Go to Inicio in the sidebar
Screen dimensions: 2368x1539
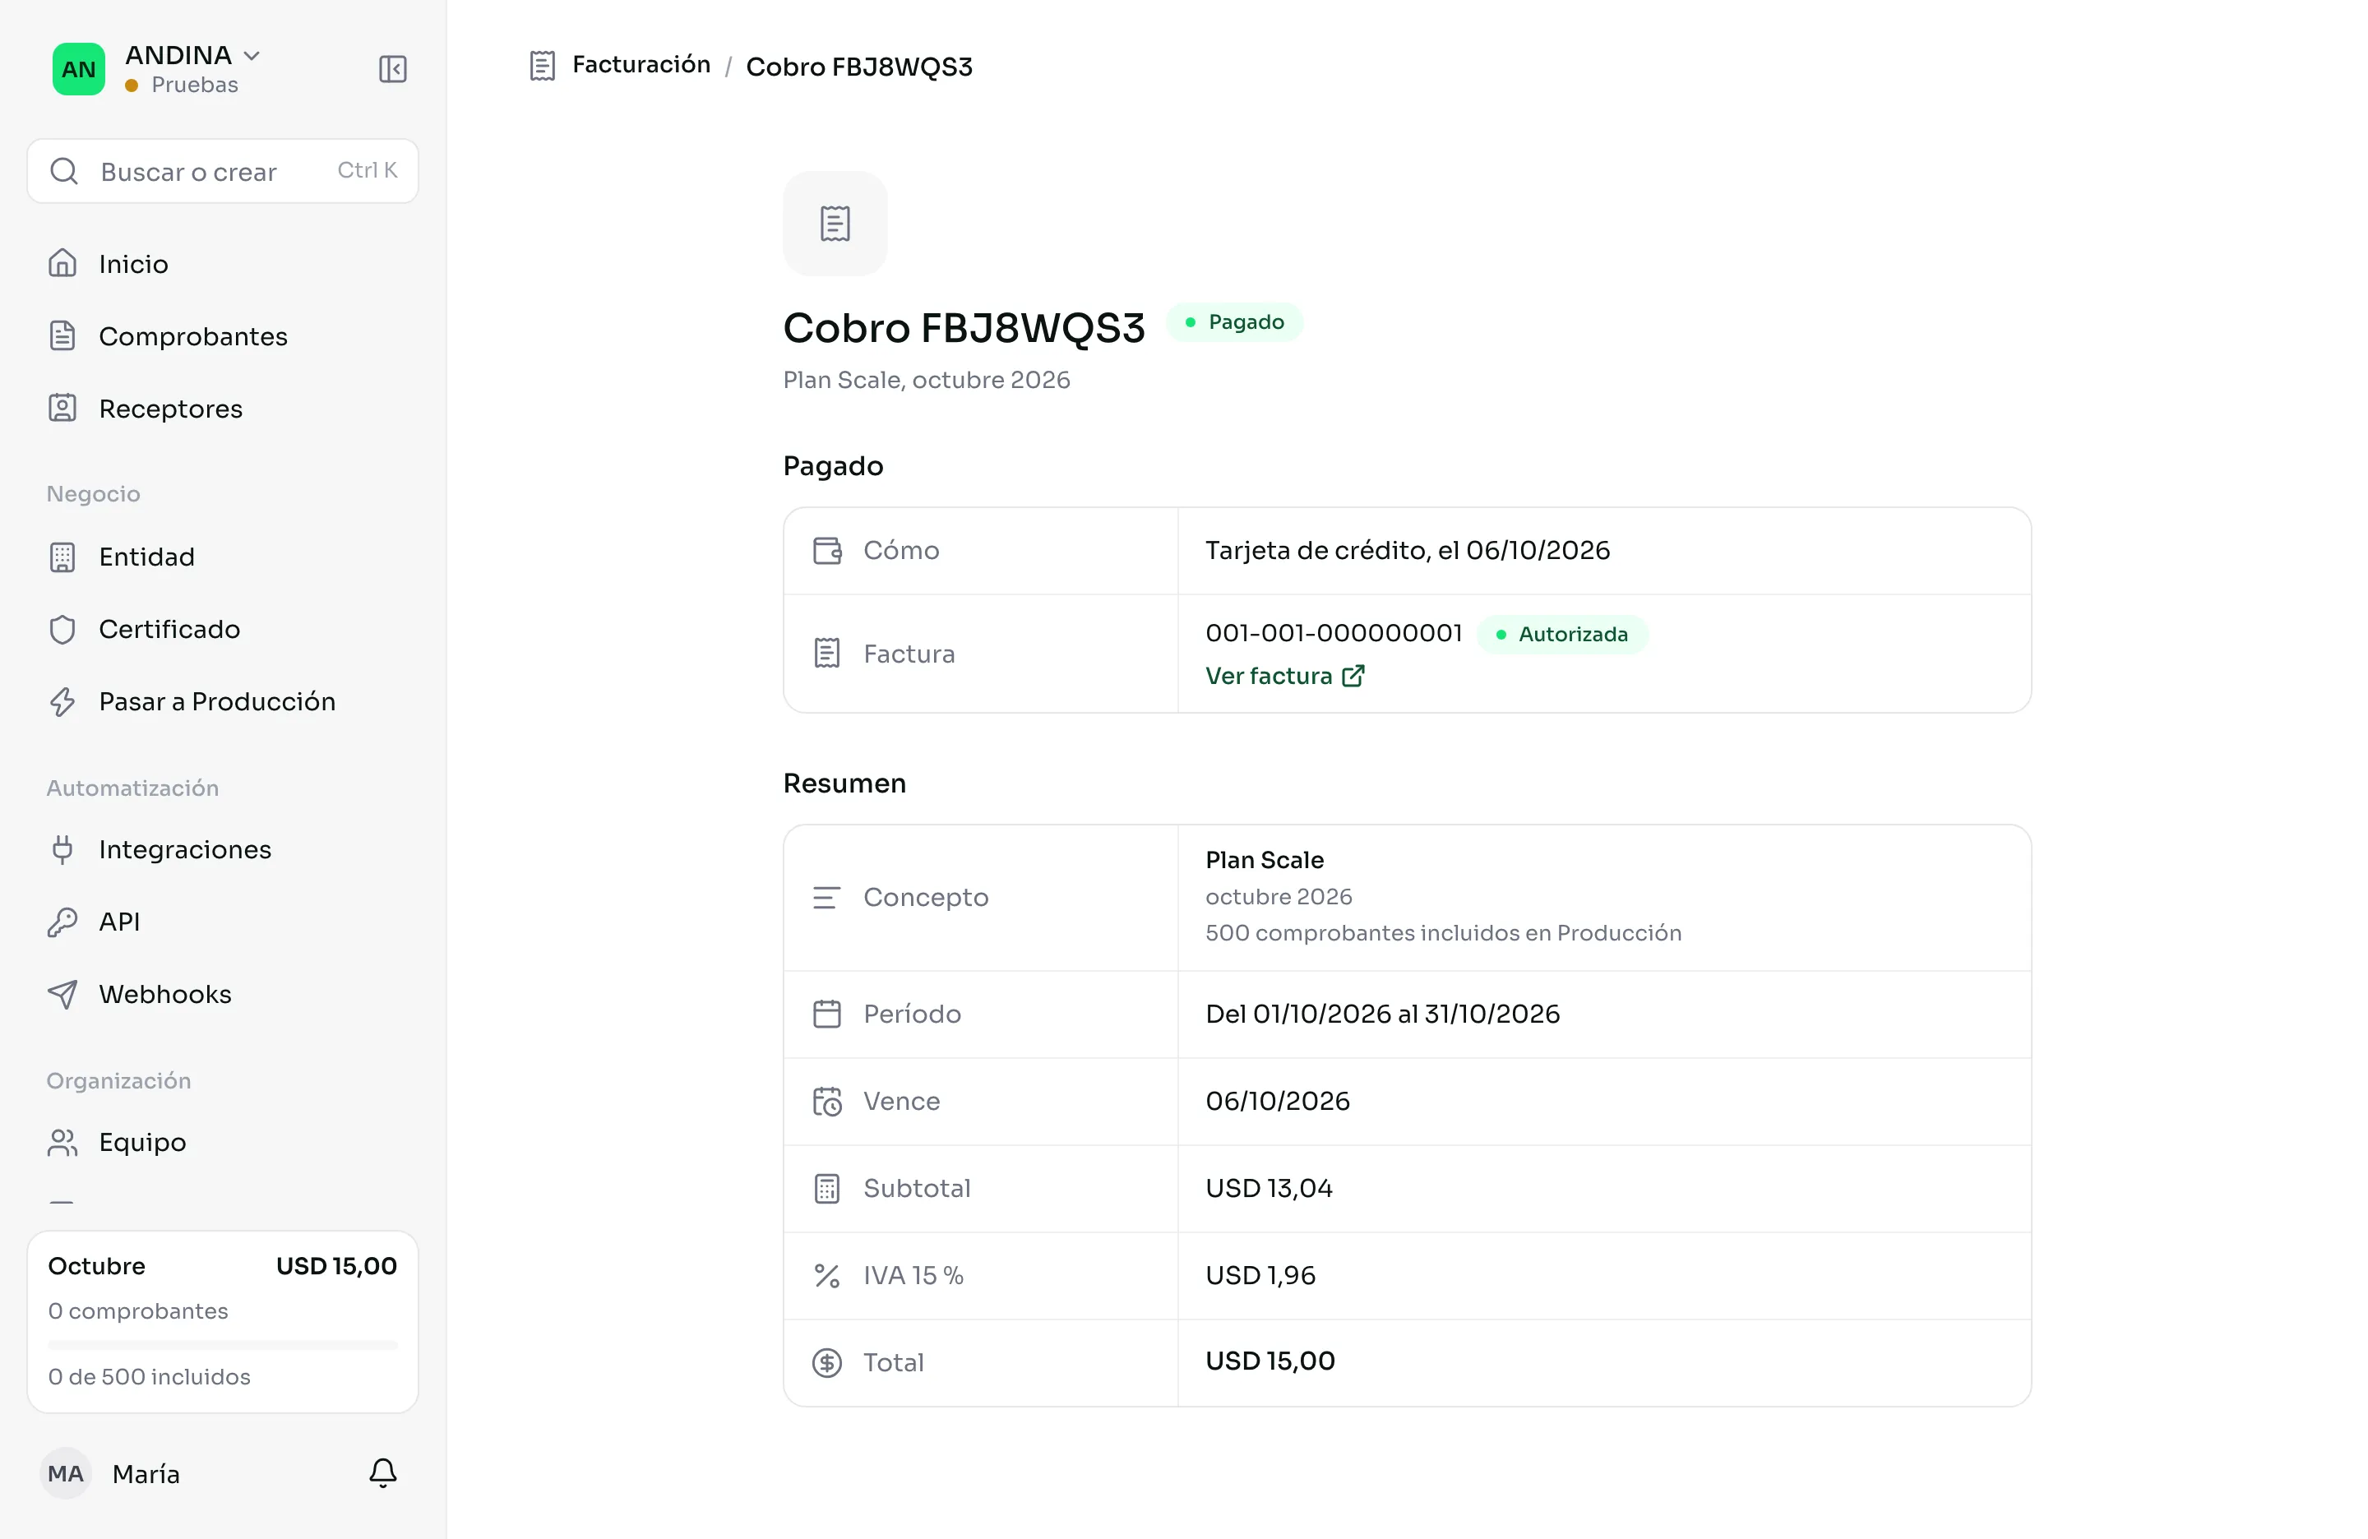point(223,264)
